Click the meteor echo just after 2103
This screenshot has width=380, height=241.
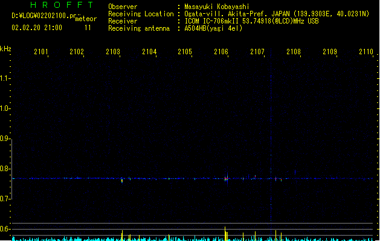(122, 180)
